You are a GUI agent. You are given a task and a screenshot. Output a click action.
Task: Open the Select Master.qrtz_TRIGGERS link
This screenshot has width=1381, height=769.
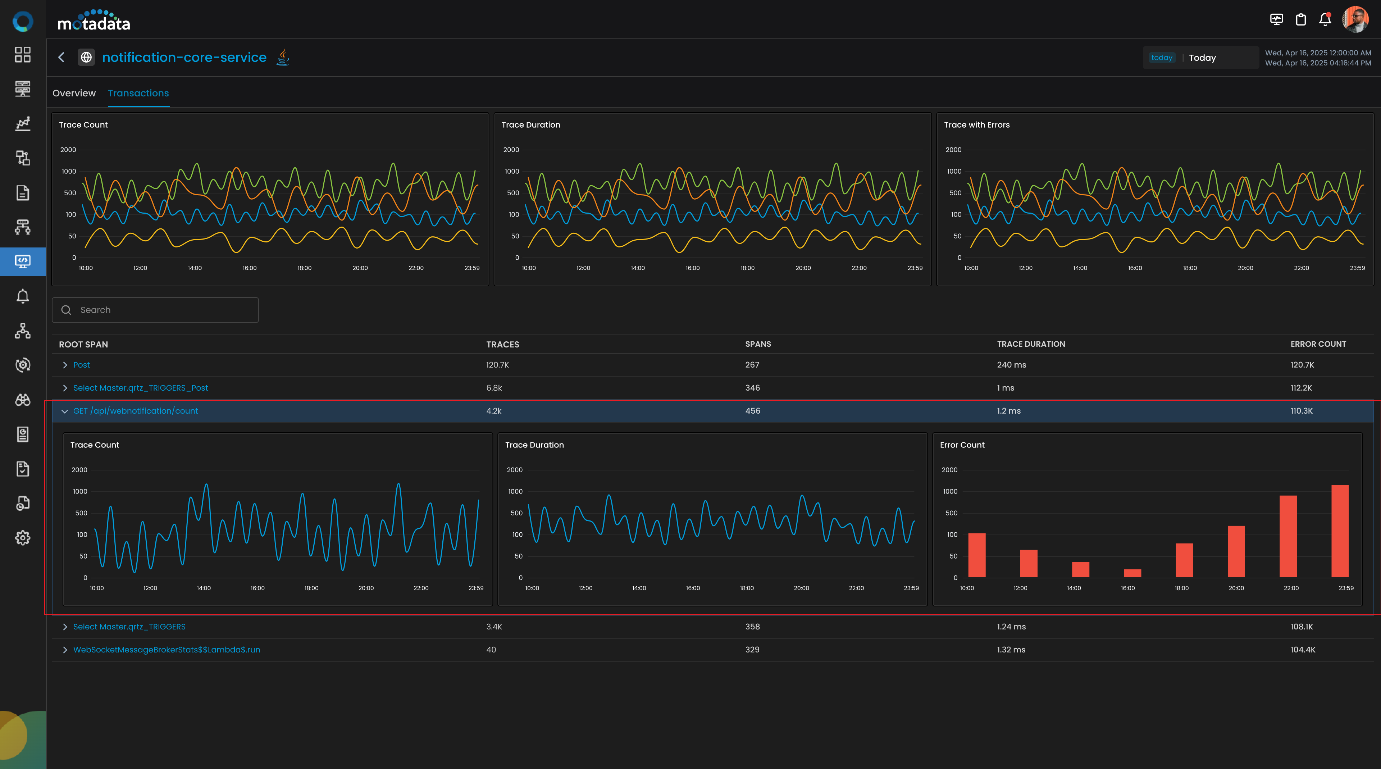click(129, 627)
